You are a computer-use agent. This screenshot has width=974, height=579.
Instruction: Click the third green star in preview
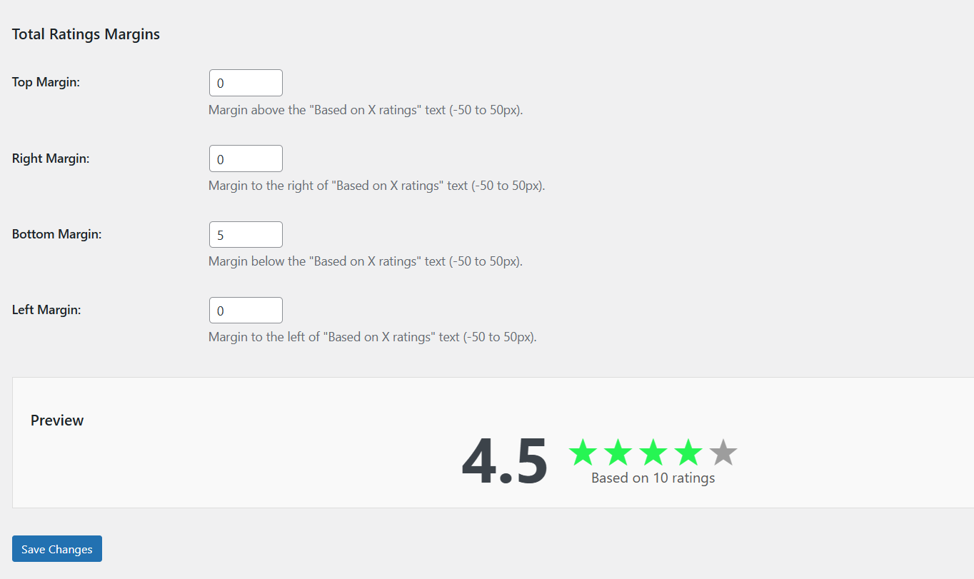653,453
